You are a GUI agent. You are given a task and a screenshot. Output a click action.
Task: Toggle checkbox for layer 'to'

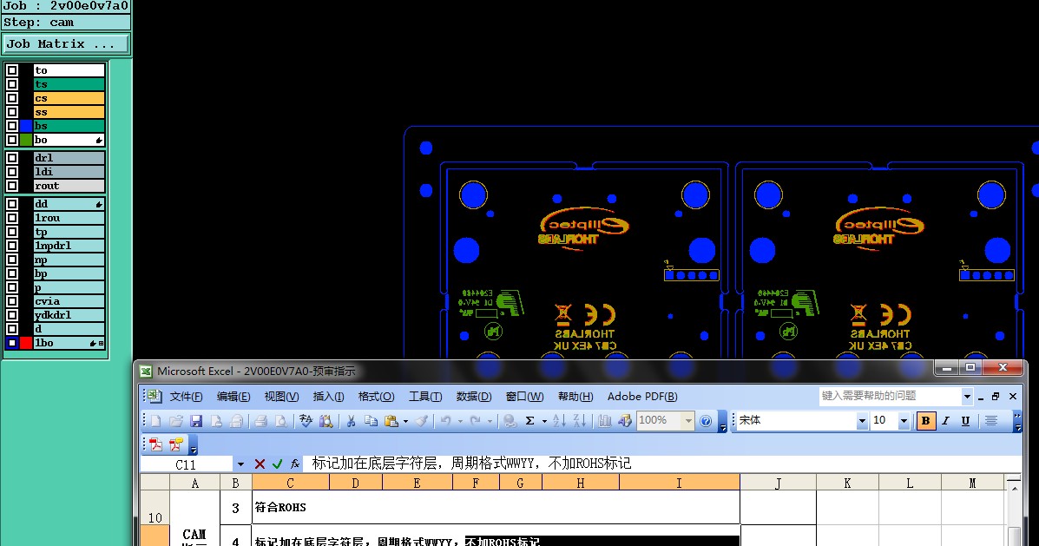12,70
